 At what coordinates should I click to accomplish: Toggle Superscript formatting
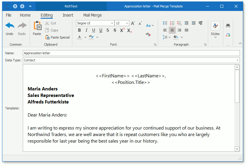tap(122, 30)
